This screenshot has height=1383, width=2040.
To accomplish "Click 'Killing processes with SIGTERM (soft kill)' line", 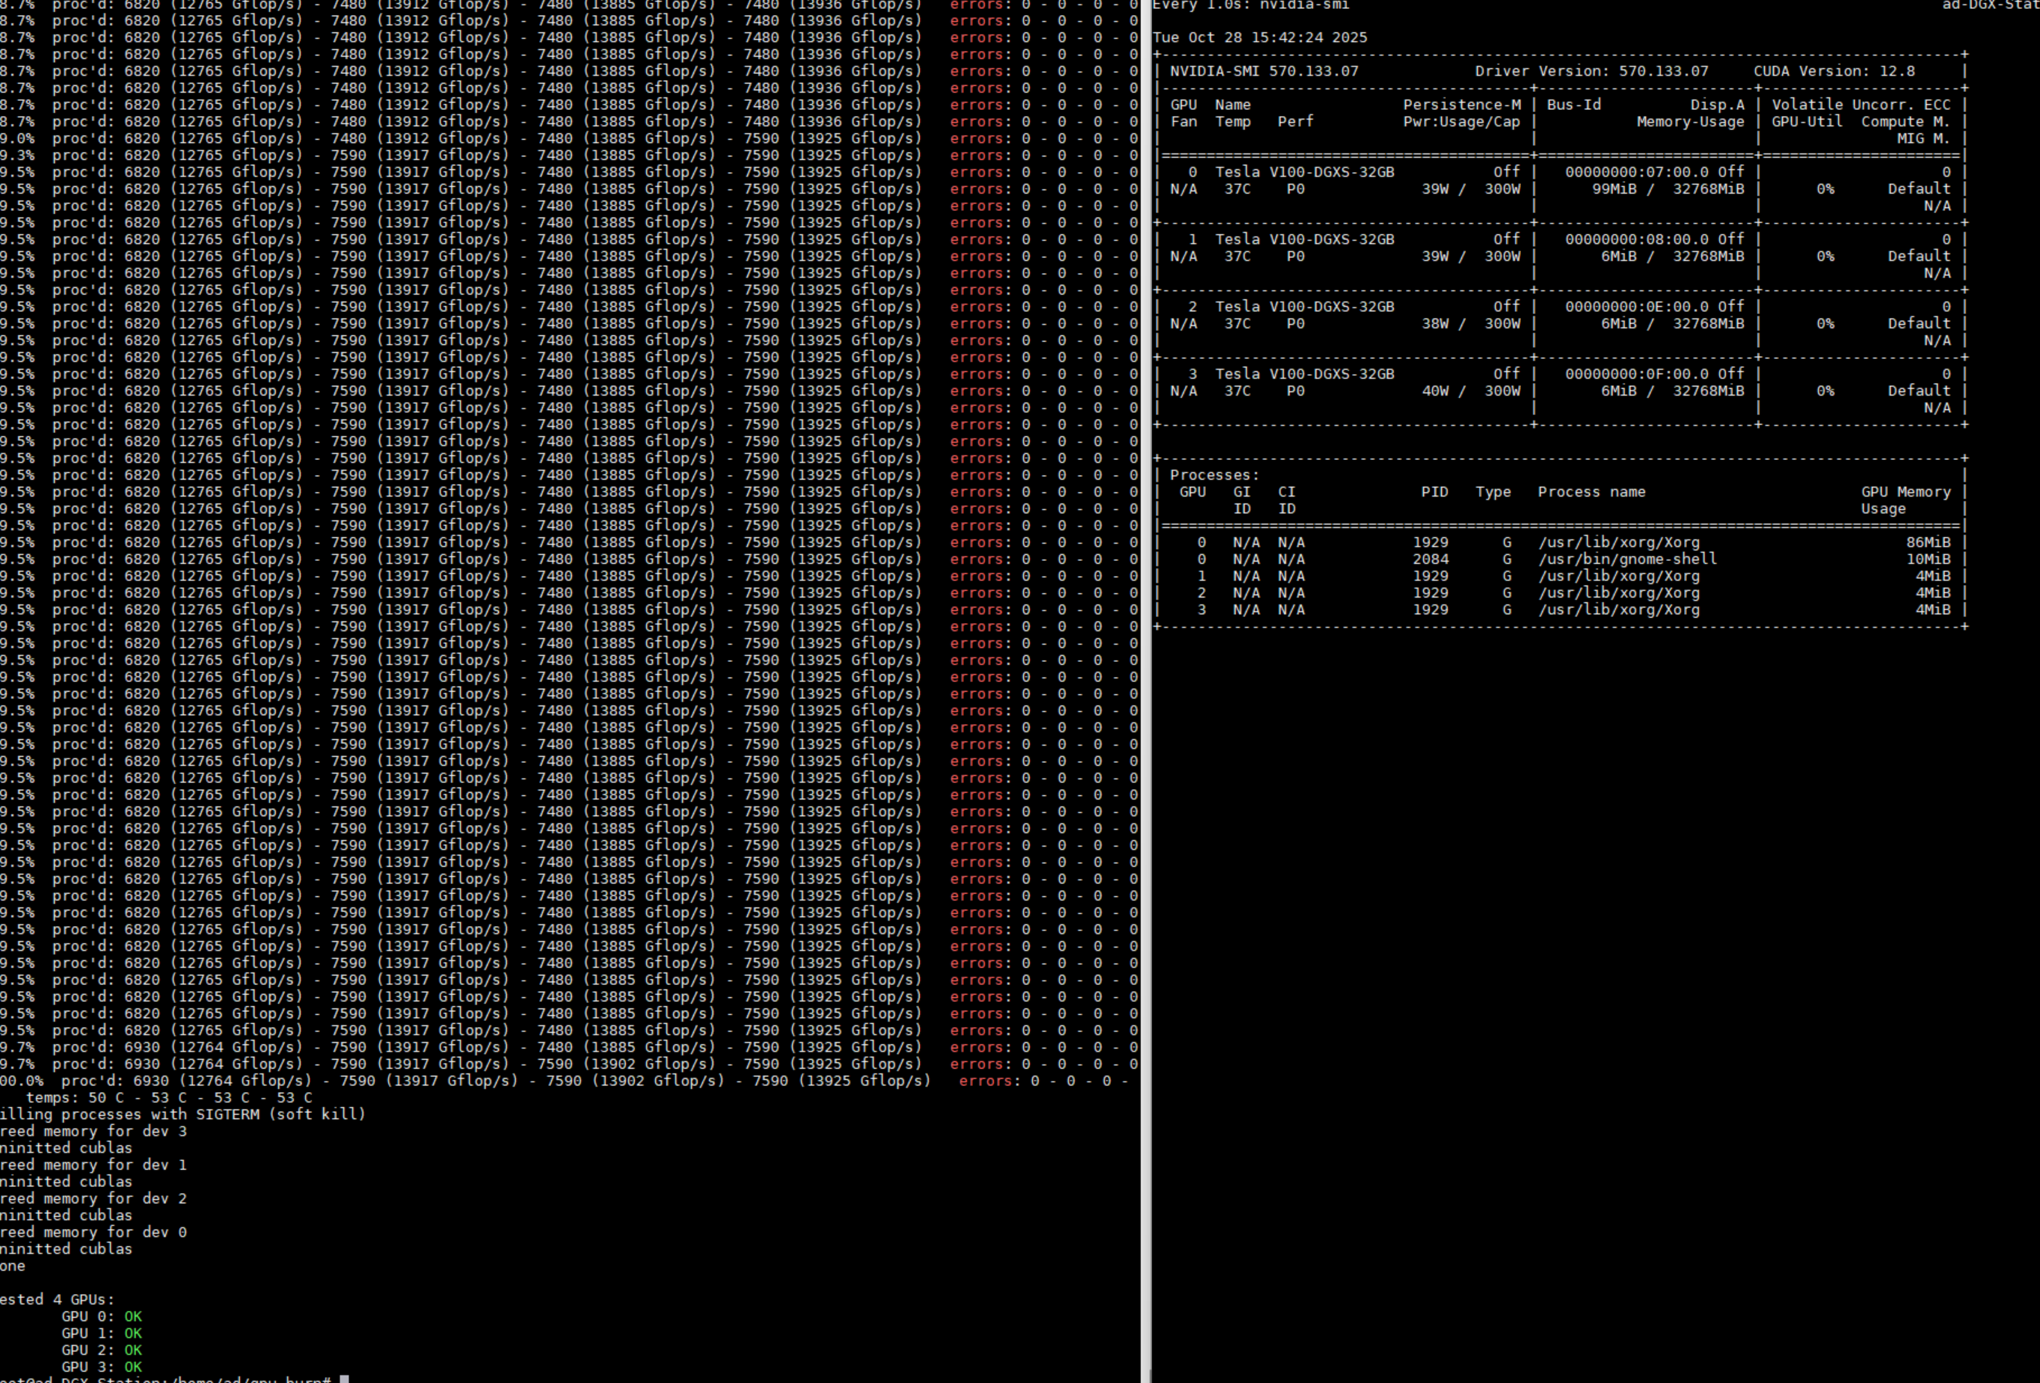I will [182, 1114].
